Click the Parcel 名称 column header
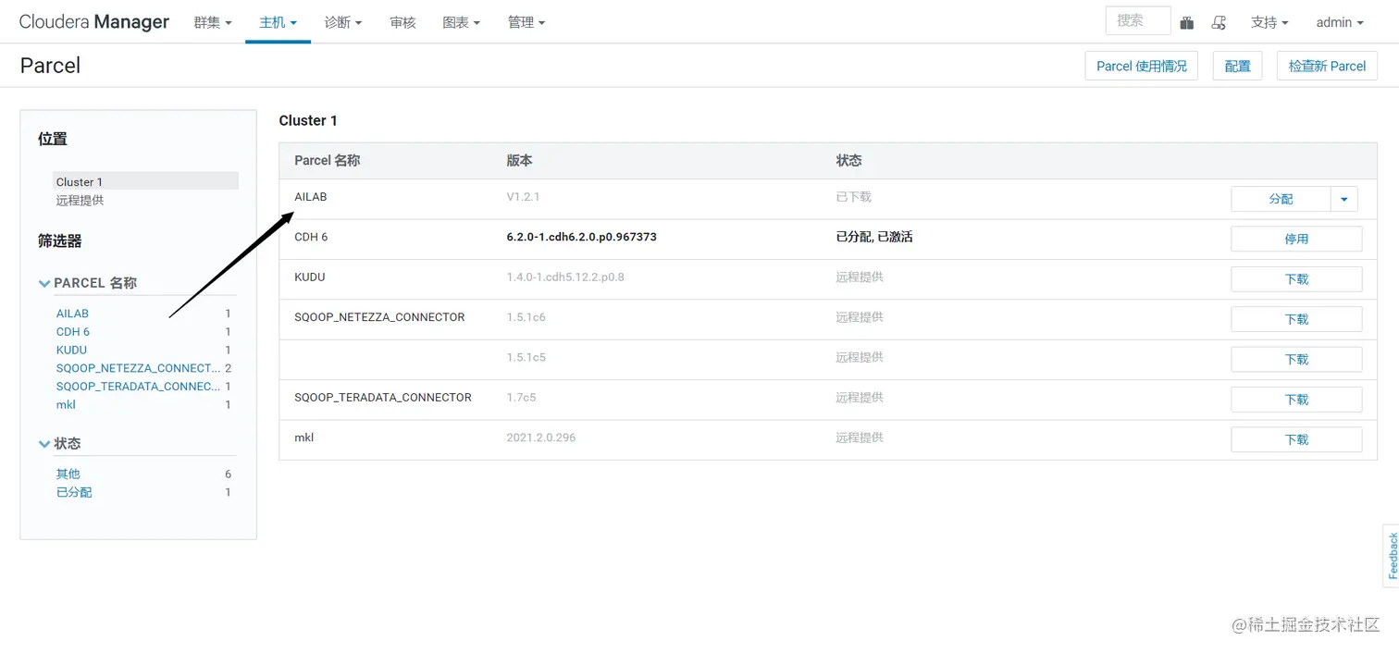1399x653 pixels. click(327, 160)
